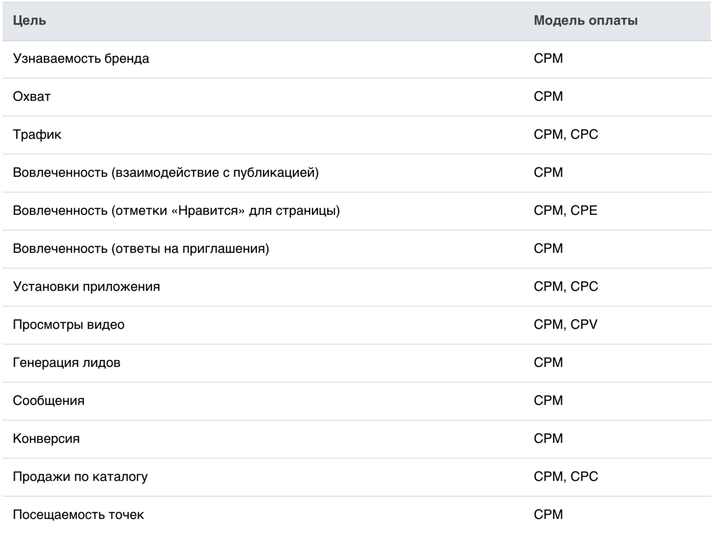Click "Вовлеченность (отметки «Нравится» для страницы)" cell

176,211
